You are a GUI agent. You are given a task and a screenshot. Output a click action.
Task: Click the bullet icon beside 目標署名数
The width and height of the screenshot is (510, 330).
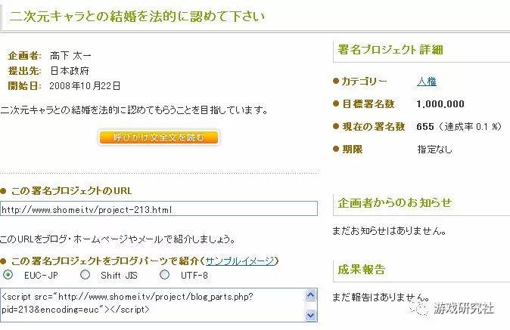336,104
